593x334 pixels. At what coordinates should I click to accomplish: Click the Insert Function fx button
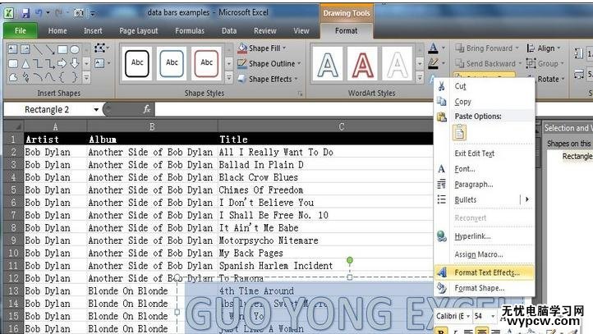pos(147,110)
